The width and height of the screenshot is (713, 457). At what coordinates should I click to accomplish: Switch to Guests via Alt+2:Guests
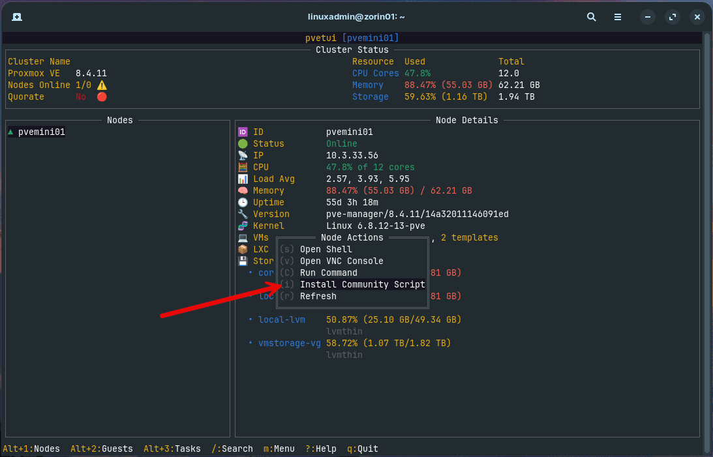pos(101,449)
